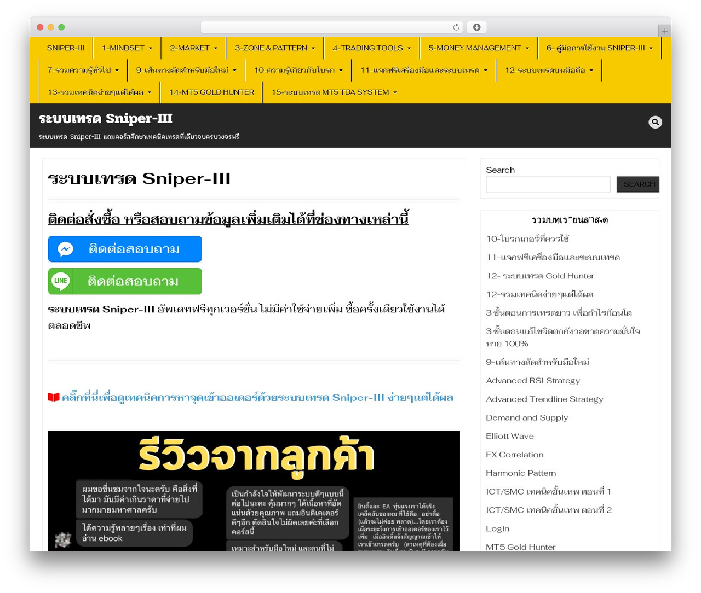Open the 11- free tools menu
This screenshot has height=593, width=701.
[424, 70]
